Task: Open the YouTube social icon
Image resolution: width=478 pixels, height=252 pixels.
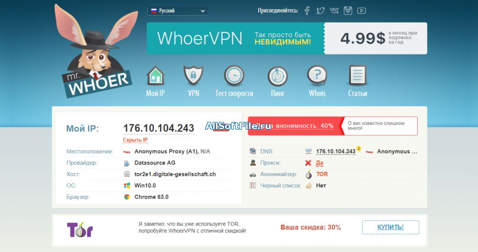Action: tap(361, 11)
